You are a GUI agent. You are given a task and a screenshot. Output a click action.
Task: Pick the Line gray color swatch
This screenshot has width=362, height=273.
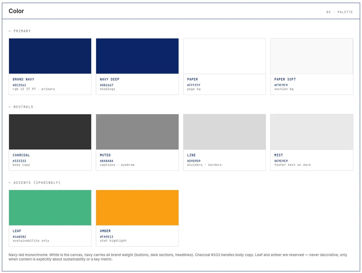(x=224, y=132)
